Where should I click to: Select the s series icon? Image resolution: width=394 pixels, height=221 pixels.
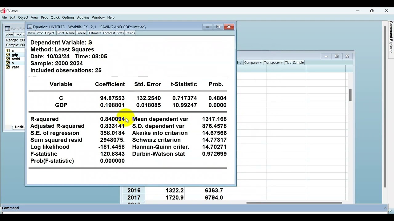point(8,63)
